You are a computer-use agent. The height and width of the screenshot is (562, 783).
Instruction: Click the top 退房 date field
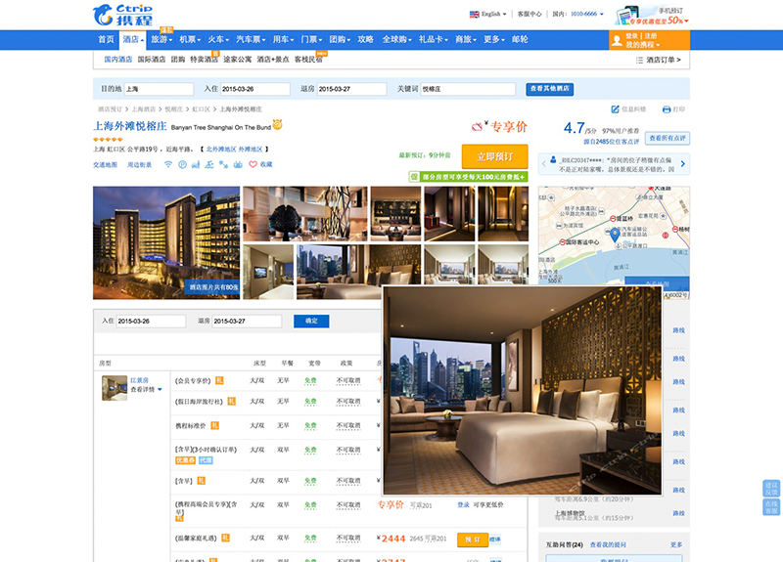click(351, 89)
